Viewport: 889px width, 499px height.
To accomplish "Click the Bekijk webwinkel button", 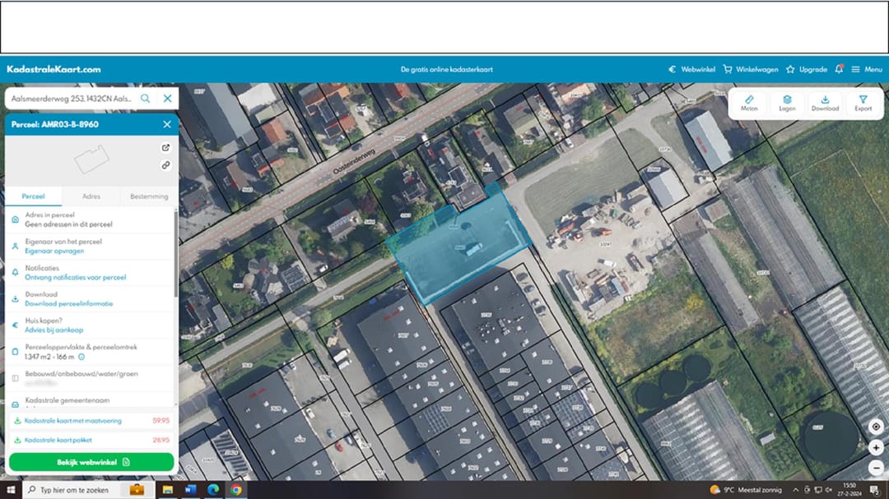I will coord(91,462).
